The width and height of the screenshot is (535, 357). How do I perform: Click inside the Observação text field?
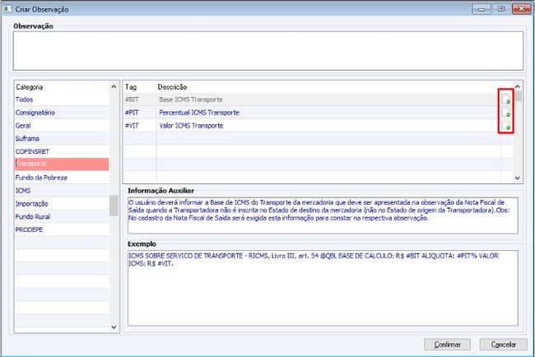[x=268, y=51]
